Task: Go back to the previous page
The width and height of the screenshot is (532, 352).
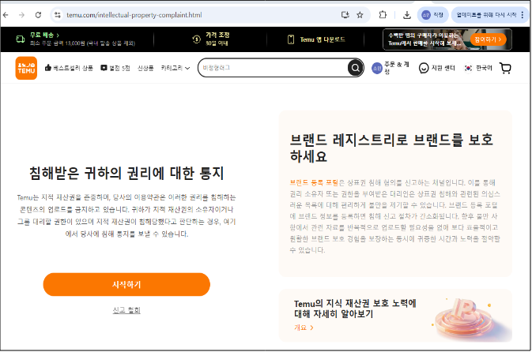Action: (7, 14)
